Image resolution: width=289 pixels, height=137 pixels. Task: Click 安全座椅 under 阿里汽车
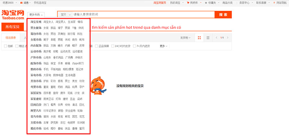(70, 111)
